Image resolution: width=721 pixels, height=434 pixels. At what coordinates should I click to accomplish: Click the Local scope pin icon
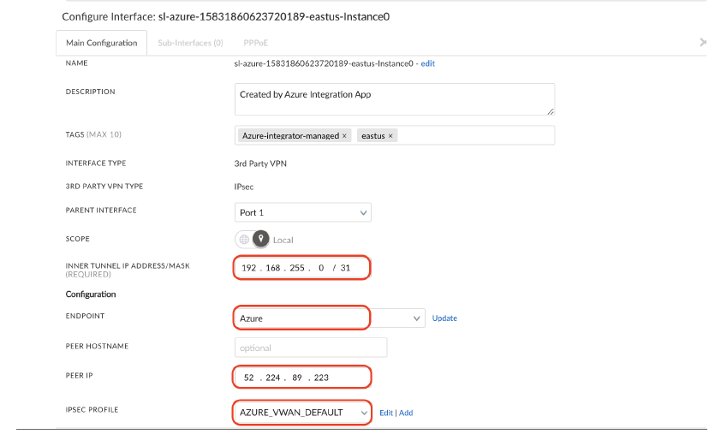pos(260,240)
